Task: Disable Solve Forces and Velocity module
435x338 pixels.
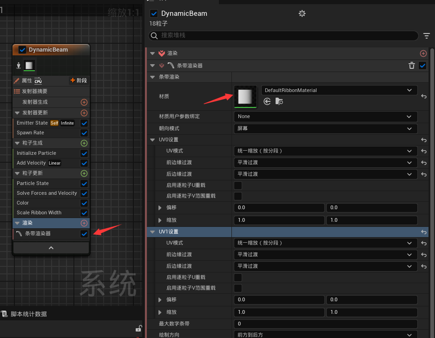Action: click(x=84, y=193)
